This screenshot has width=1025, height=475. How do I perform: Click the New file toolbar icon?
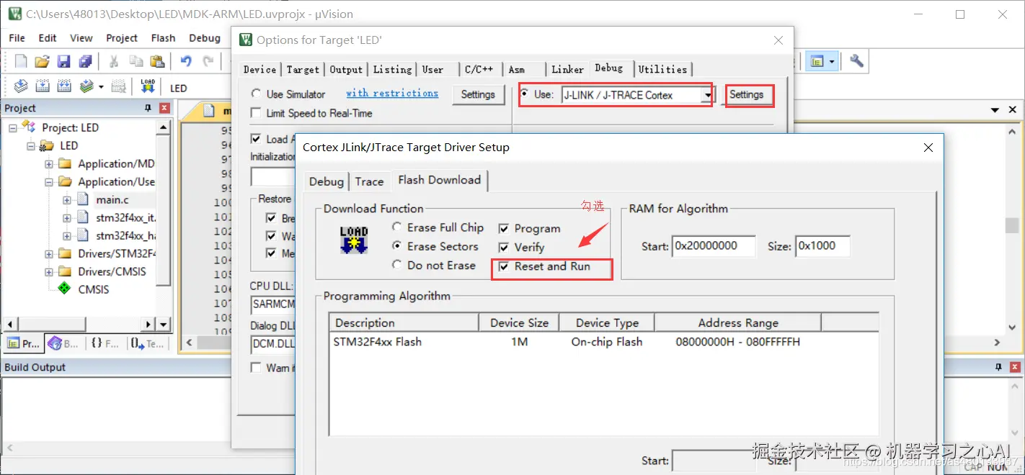21,62
